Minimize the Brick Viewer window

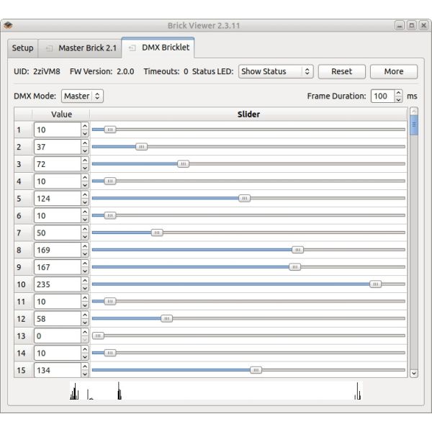[x=400, y=26]
